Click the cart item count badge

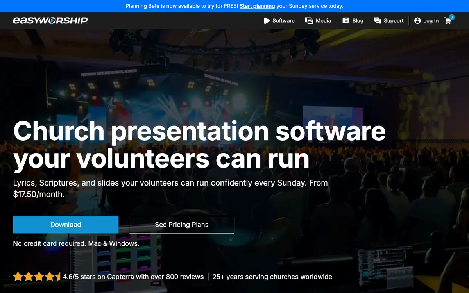pyautogui.click(x=452, y=17)
